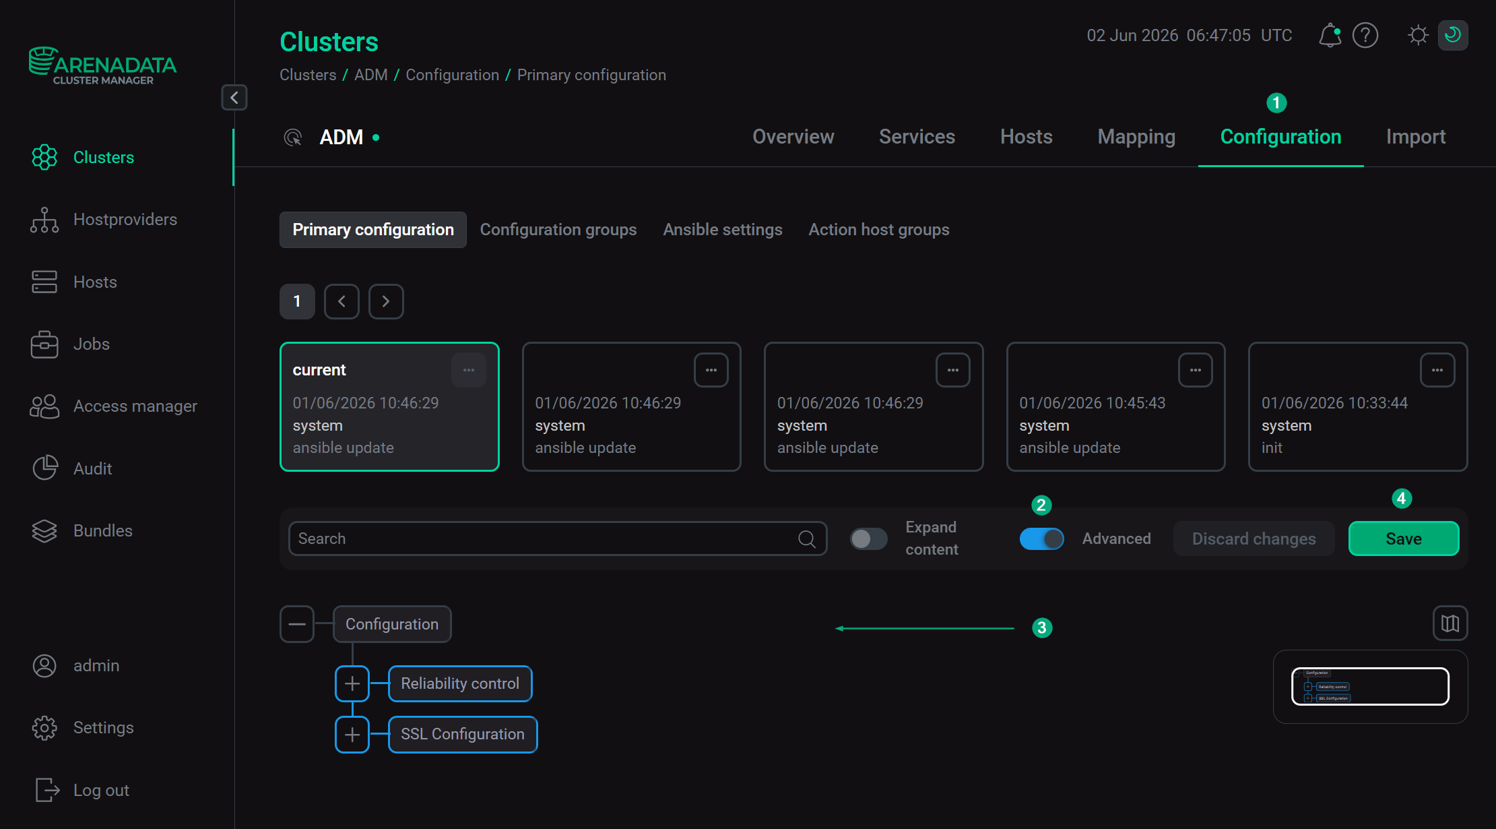Screen dimensions: 1496x829
Task: Open the Services tab
Action: (917, 137)
